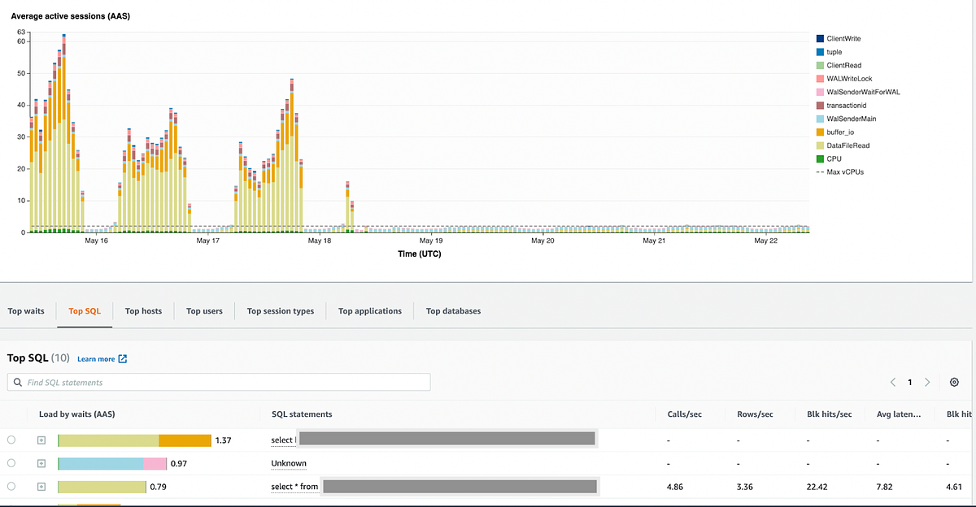Expand the Unknown statement row
Screen dimensions: 976x507
(x=42, y=463)
